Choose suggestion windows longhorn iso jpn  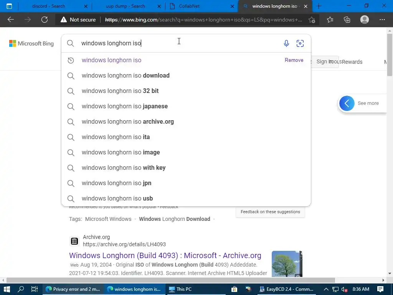pos(186,183)
